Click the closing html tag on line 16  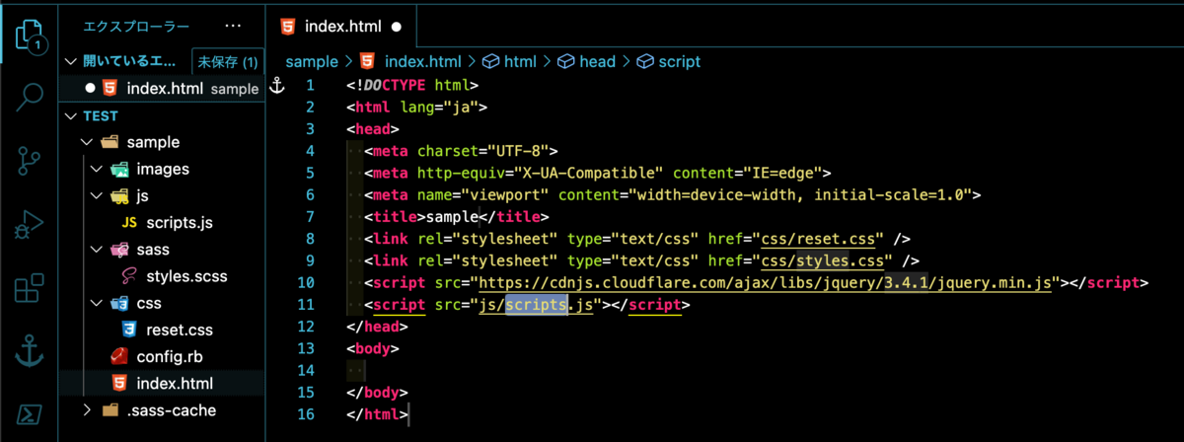tap(378, 415)
